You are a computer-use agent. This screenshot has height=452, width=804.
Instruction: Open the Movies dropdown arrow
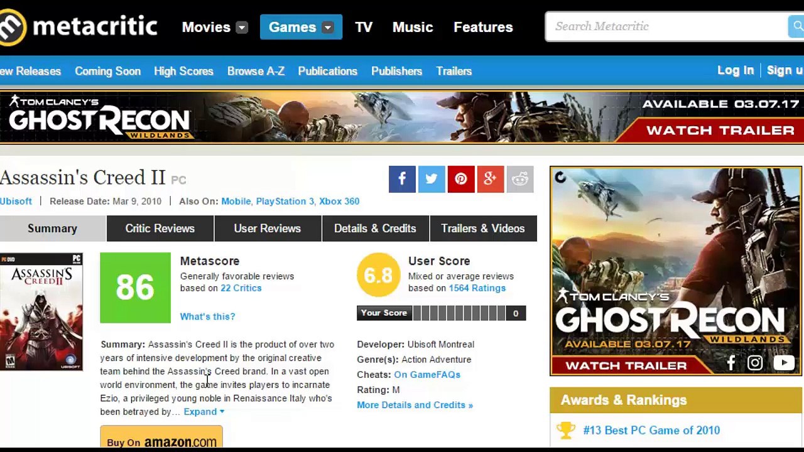click(x=242, y=28)
